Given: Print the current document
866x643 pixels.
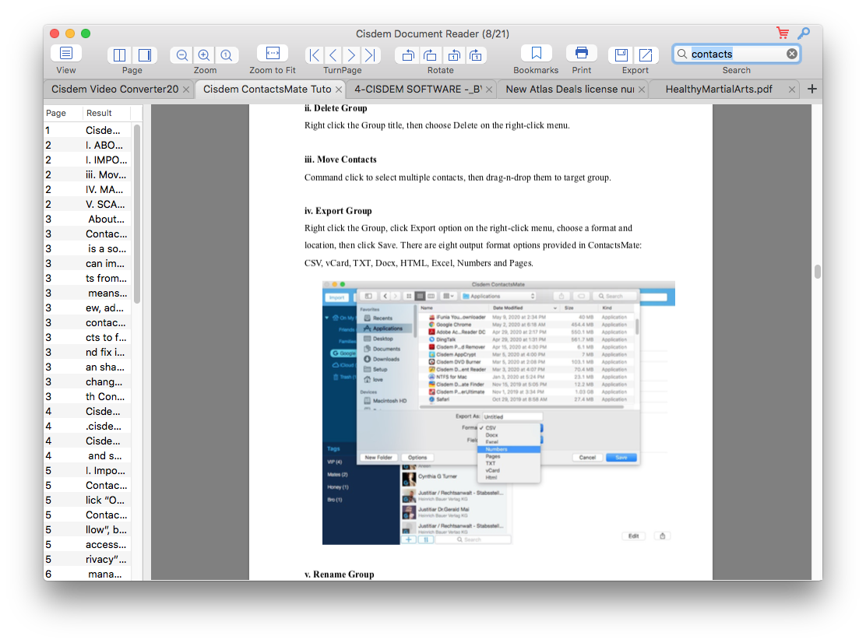Looking at the screenshot, I should (x=581, y=54).
